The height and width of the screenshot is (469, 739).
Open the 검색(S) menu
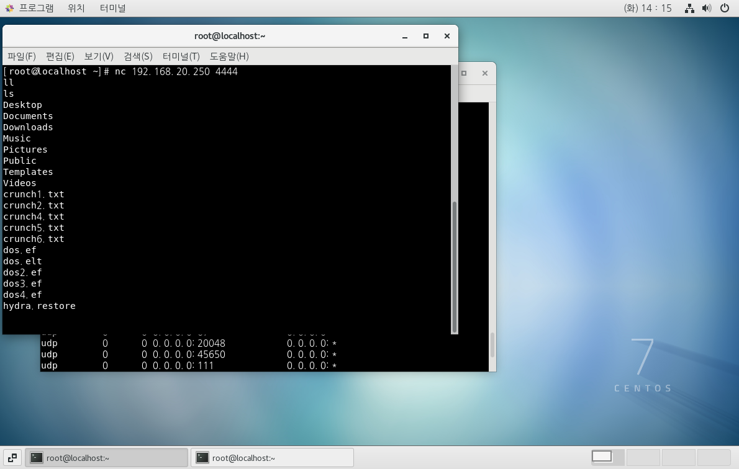138,56
